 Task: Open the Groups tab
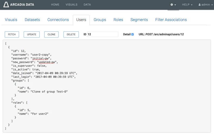100,20
